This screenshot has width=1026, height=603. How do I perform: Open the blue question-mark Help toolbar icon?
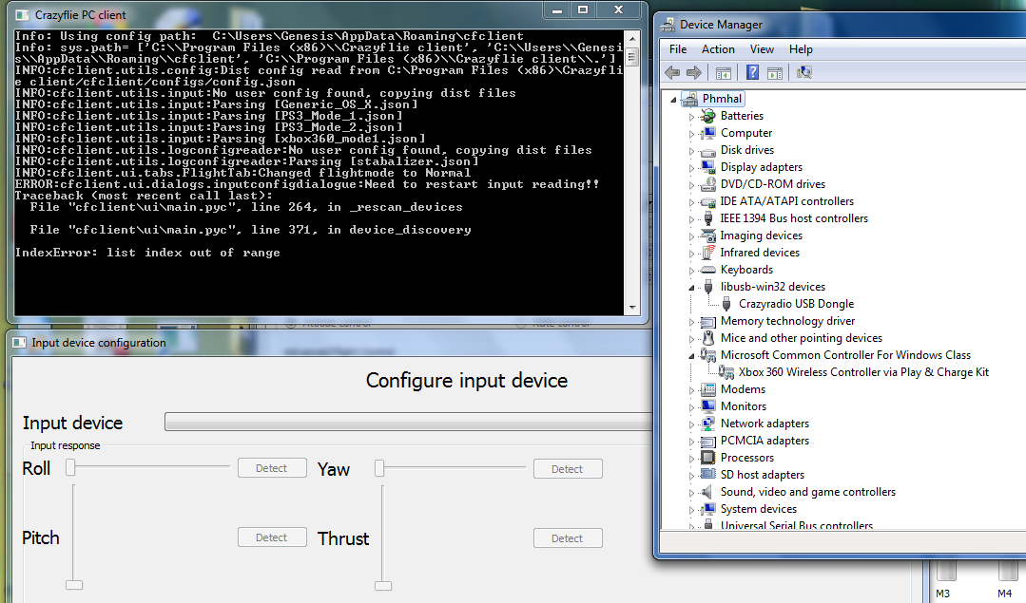(752, 72)
